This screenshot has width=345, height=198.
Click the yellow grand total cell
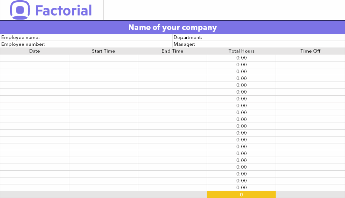click(241, 194)
